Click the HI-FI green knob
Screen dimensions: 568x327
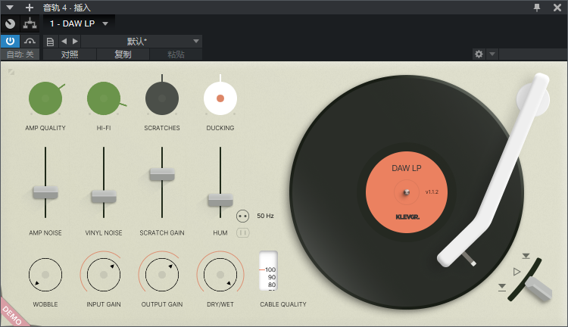click(x=104, y=98)
